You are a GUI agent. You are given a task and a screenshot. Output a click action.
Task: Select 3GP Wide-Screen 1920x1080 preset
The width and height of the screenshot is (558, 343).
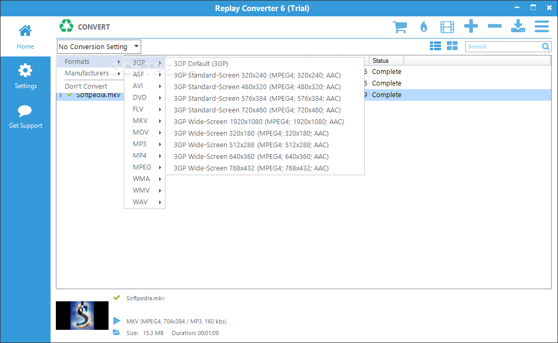pyautogui.click(x=265, y=121)
